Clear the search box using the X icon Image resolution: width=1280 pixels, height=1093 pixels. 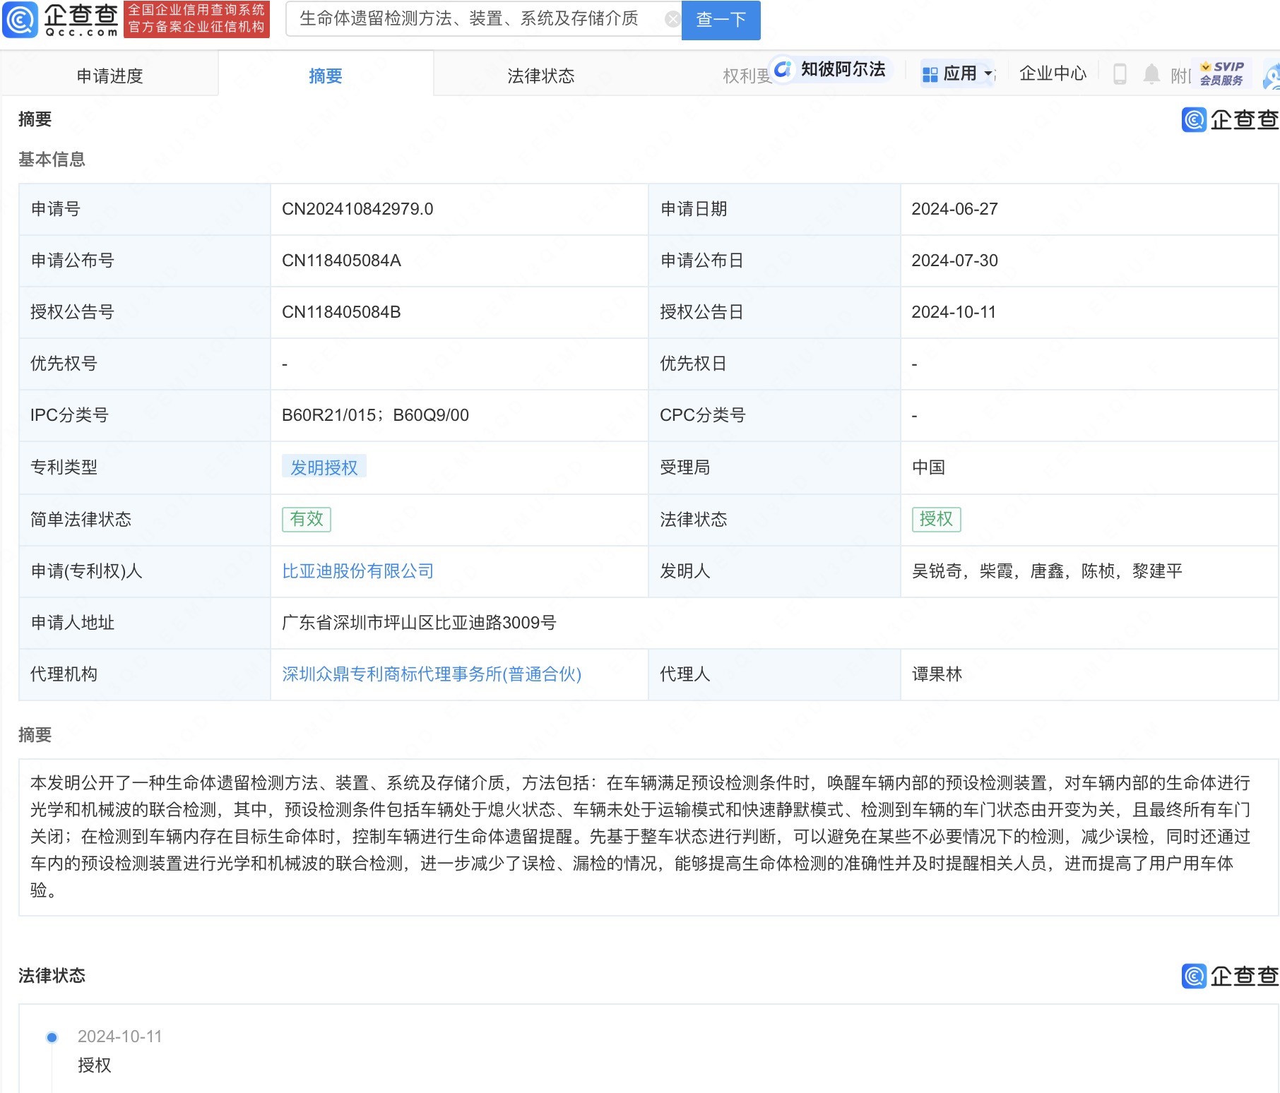[x=671, y=18]
